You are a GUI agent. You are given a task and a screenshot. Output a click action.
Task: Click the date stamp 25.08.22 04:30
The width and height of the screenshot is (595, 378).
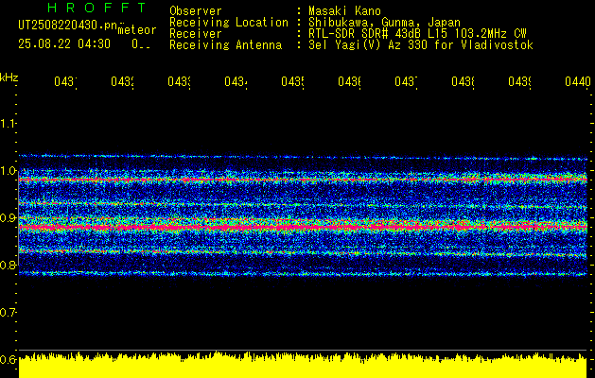click(x=64, y=44)
